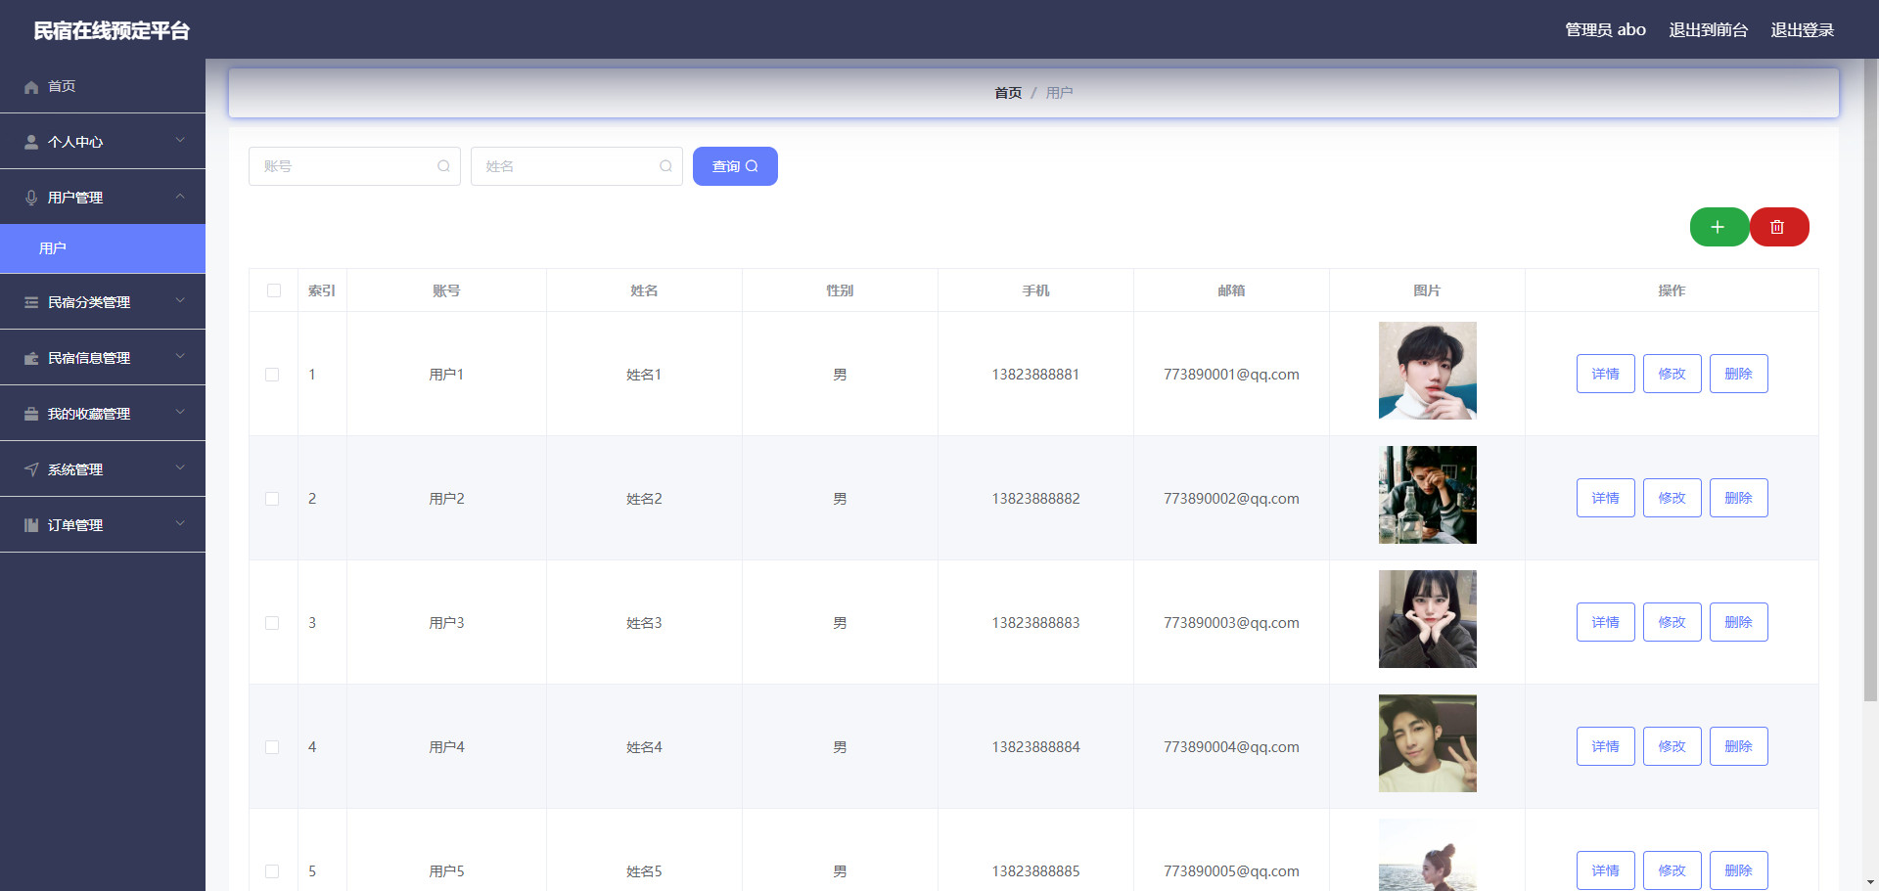Image resolution: width=1879 pixels, height=891 pixels.
Task: Expand the 民宿分类管理 chevron
Action: [180, 301]
